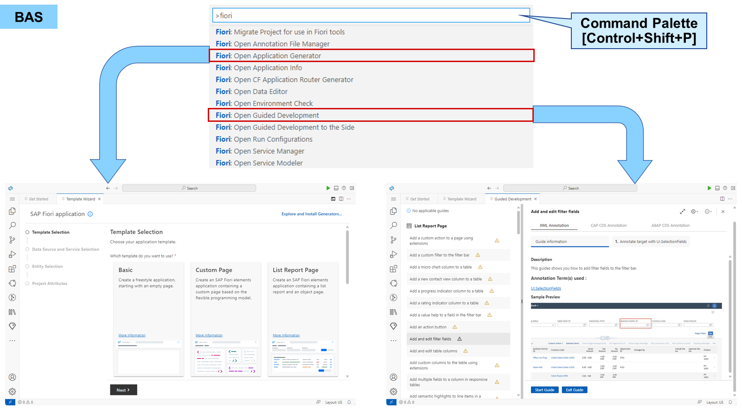Open additional views ellipsis in Guided Development sidebar
Viewport: 742px width, 410px height.
coord(394,341)
